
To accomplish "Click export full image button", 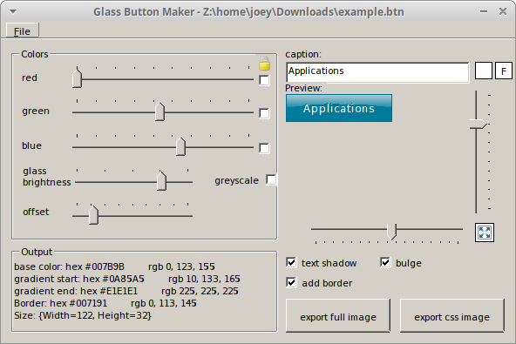I will point(338,316).
